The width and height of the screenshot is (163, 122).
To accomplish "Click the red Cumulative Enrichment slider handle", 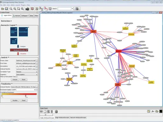I will click(x=26, y=96).
